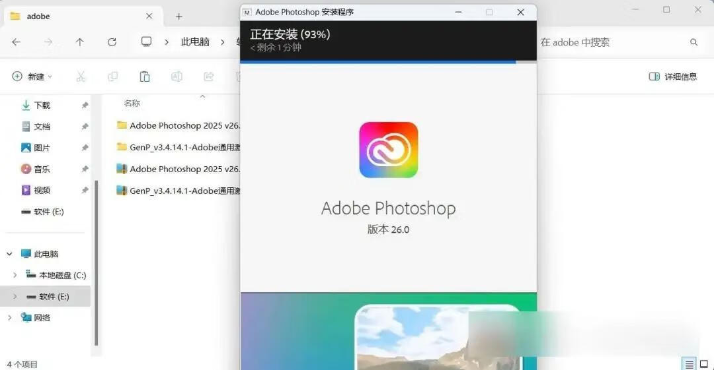Click chevron before 此电脑 in address bar
The width and height of the screenshot is (714, 370).
(167, 42)
